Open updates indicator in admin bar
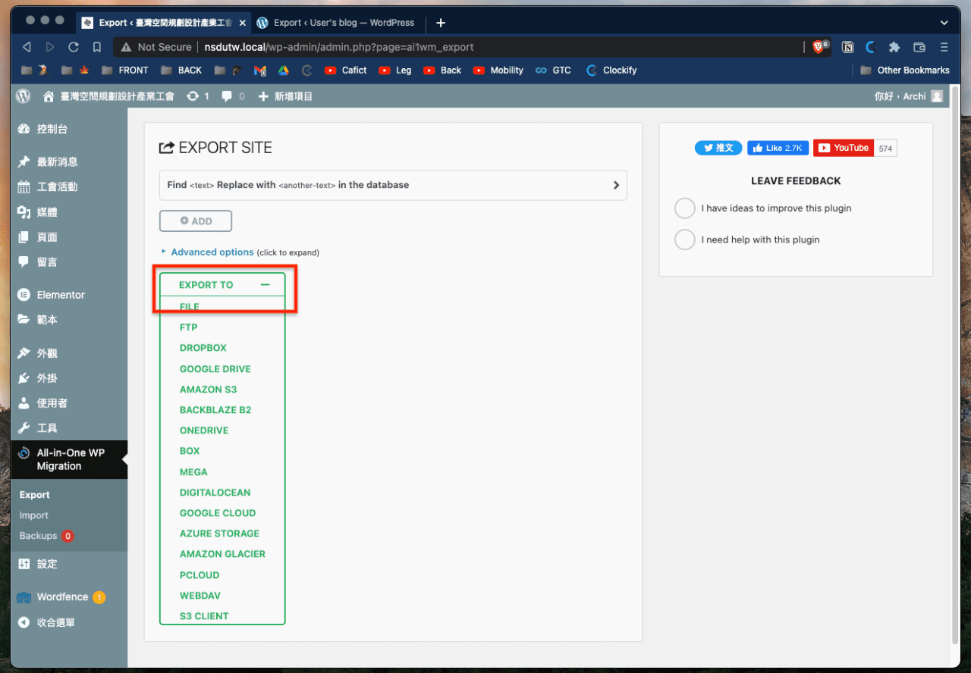971x673 pixels. pos(198,96)
